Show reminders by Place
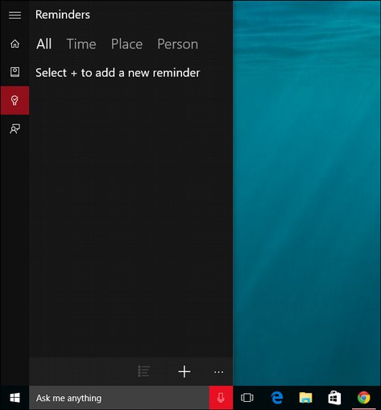This screenshot has width=381, height=410. 126,44
